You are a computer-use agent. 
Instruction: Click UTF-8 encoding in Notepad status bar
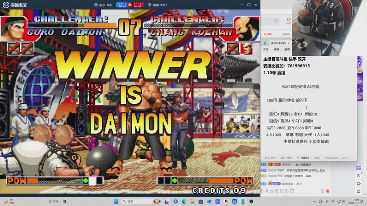pyautogui.click(x=345, y=158)
